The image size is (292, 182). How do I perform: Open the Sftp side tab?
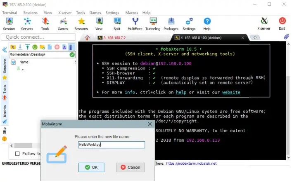point(5,134)
